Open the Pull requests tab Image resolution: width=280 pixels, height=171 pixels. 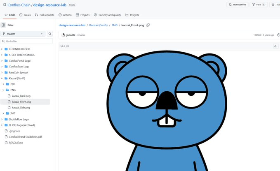[x=45, y=15]
